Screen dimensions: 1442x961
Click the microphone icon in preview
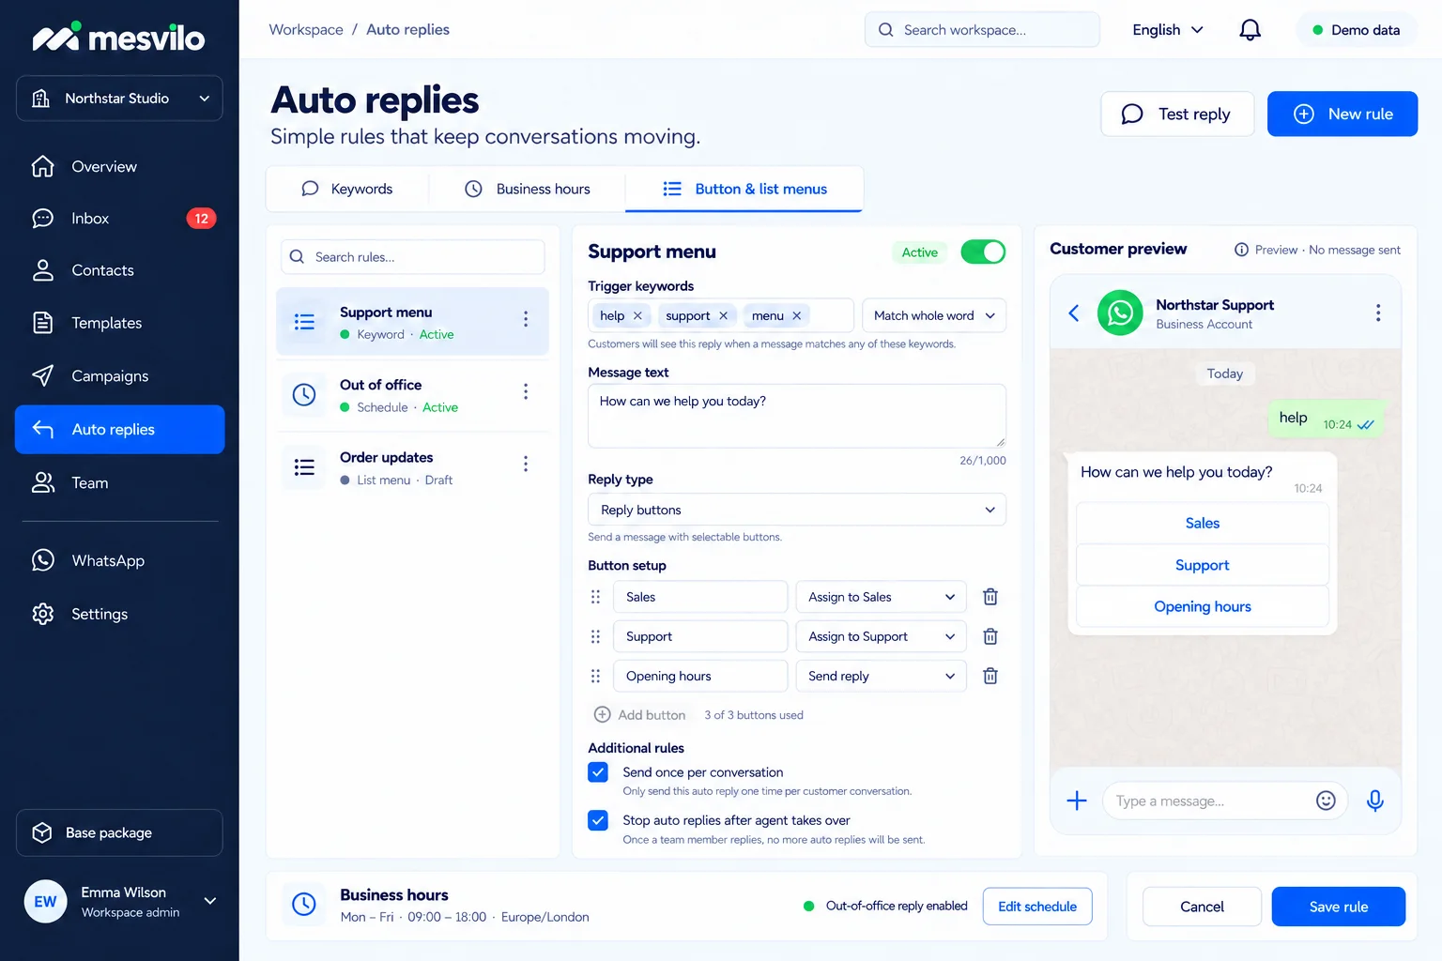[1374, 801]
